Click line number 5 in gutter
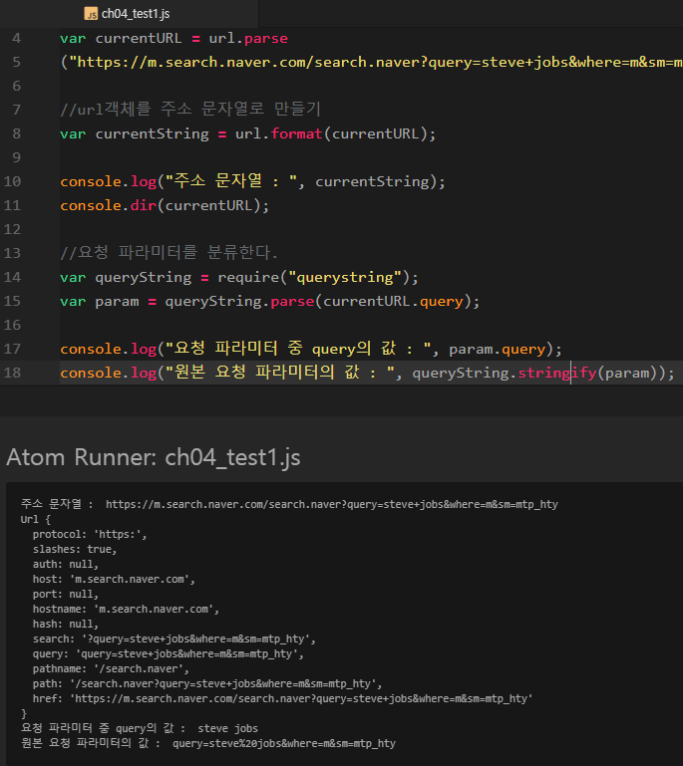Viewport: 683px width, 766px height. pyautogui.click(x=17, y=62)
